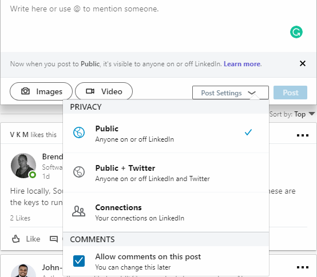The image size is (317, 277).
Task: Click the Grammarly icon in the text box
Action: click(296, 32)
